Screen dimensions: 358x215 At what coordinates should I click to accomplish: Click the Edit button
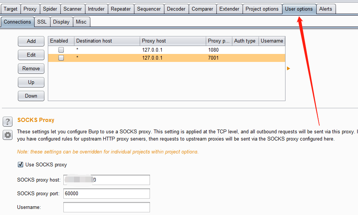(x=31, y=55)
